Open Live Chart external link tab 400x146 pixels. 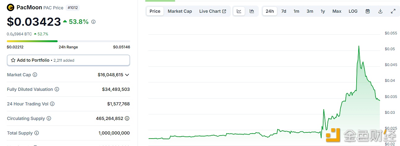point(213,11)
